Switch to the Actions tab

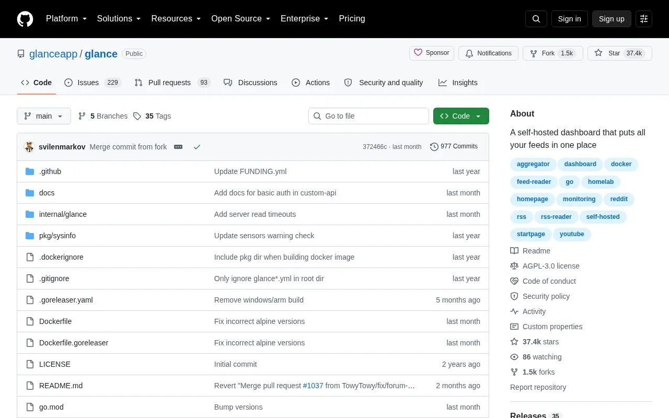310,83
